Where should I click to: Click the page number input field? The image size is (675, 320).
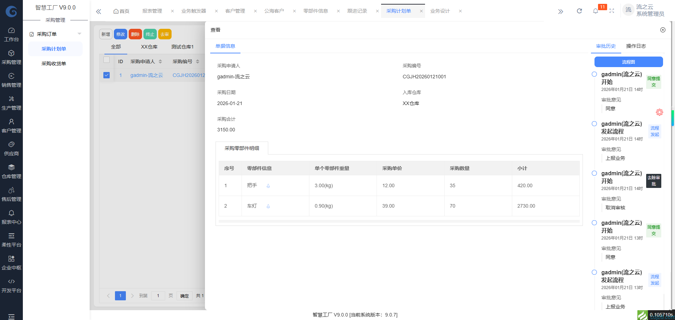(x=158, y=295)
